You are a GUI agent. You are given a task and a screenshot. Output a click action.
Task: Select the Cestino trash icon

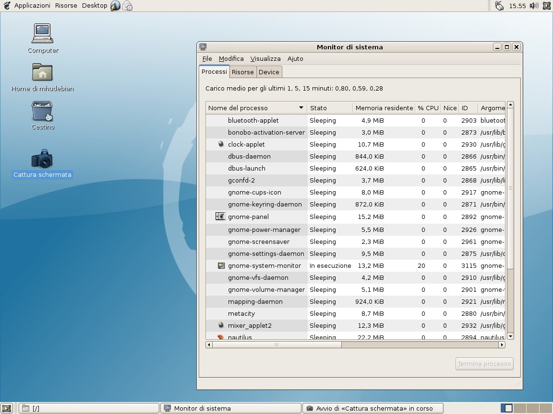(x=42, y=111)
